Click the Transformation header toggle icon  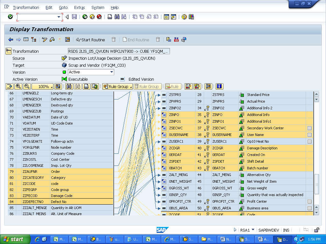tap(8, 51)
